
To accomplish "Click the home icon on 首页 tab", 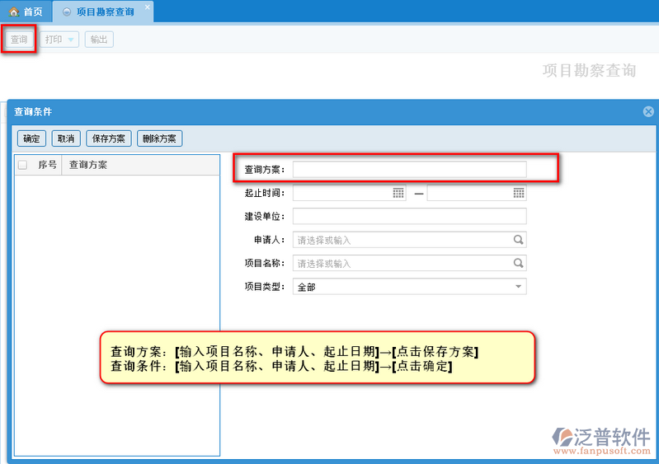I will coord(14,12).
